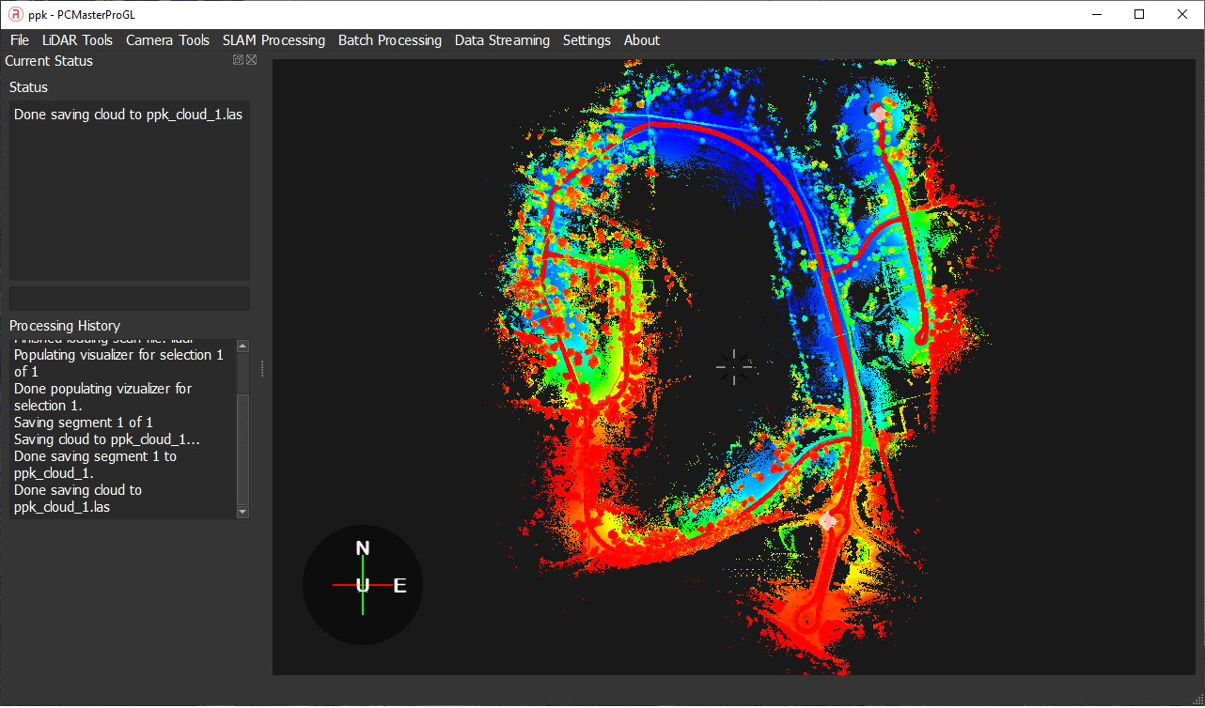Click the Processing History scroll-down arrow
Screen dimensions: 1205x708
[242, 512]
